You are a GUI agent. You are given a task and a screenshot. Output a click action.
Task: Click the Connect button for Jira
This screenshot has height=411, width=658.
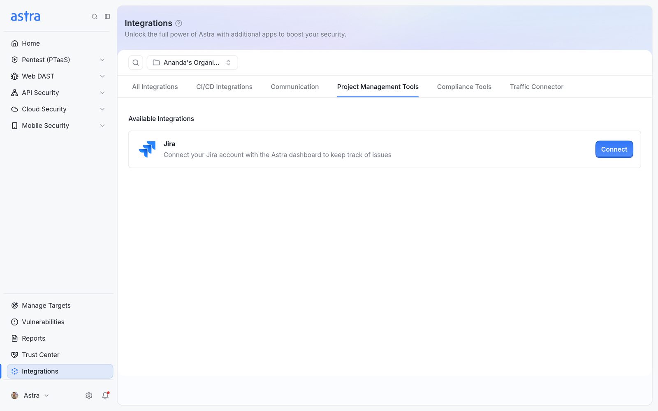614,149
